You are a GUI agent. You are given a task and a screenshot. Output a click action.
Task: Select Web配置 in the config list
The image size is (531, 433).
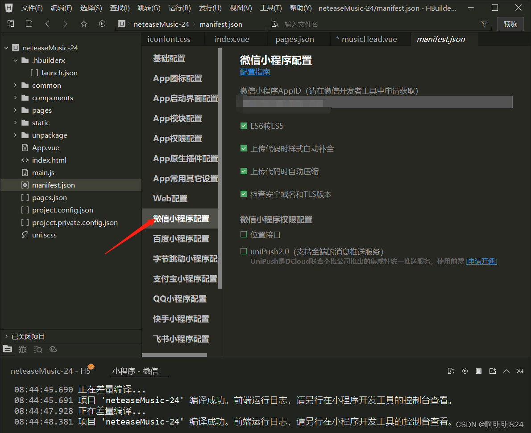pos(170,198)
